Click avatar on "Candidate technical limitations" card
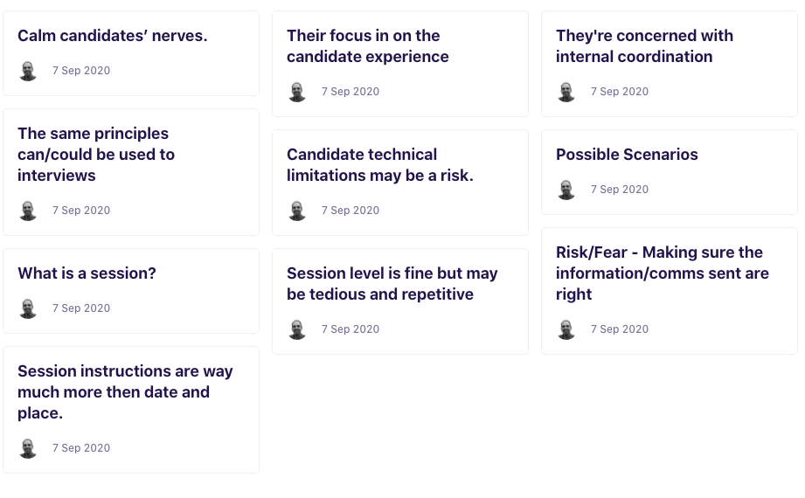The height and width of the screenshot is (498, 805). coord(297,211)
